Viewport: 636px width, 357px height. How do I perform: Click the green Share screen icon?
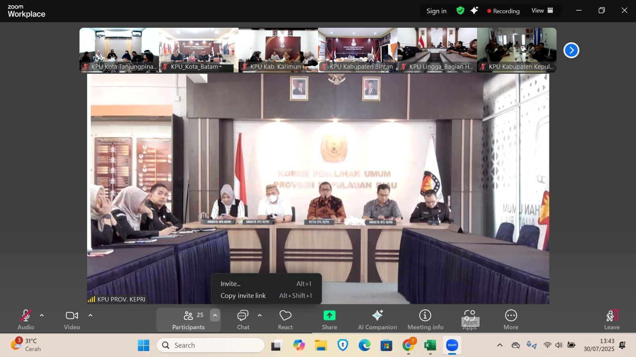point(329,316)
